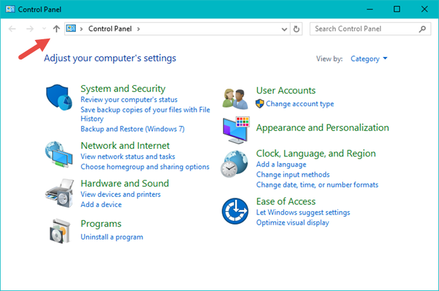Click the Up arrow navigation button

pos(56,29)
